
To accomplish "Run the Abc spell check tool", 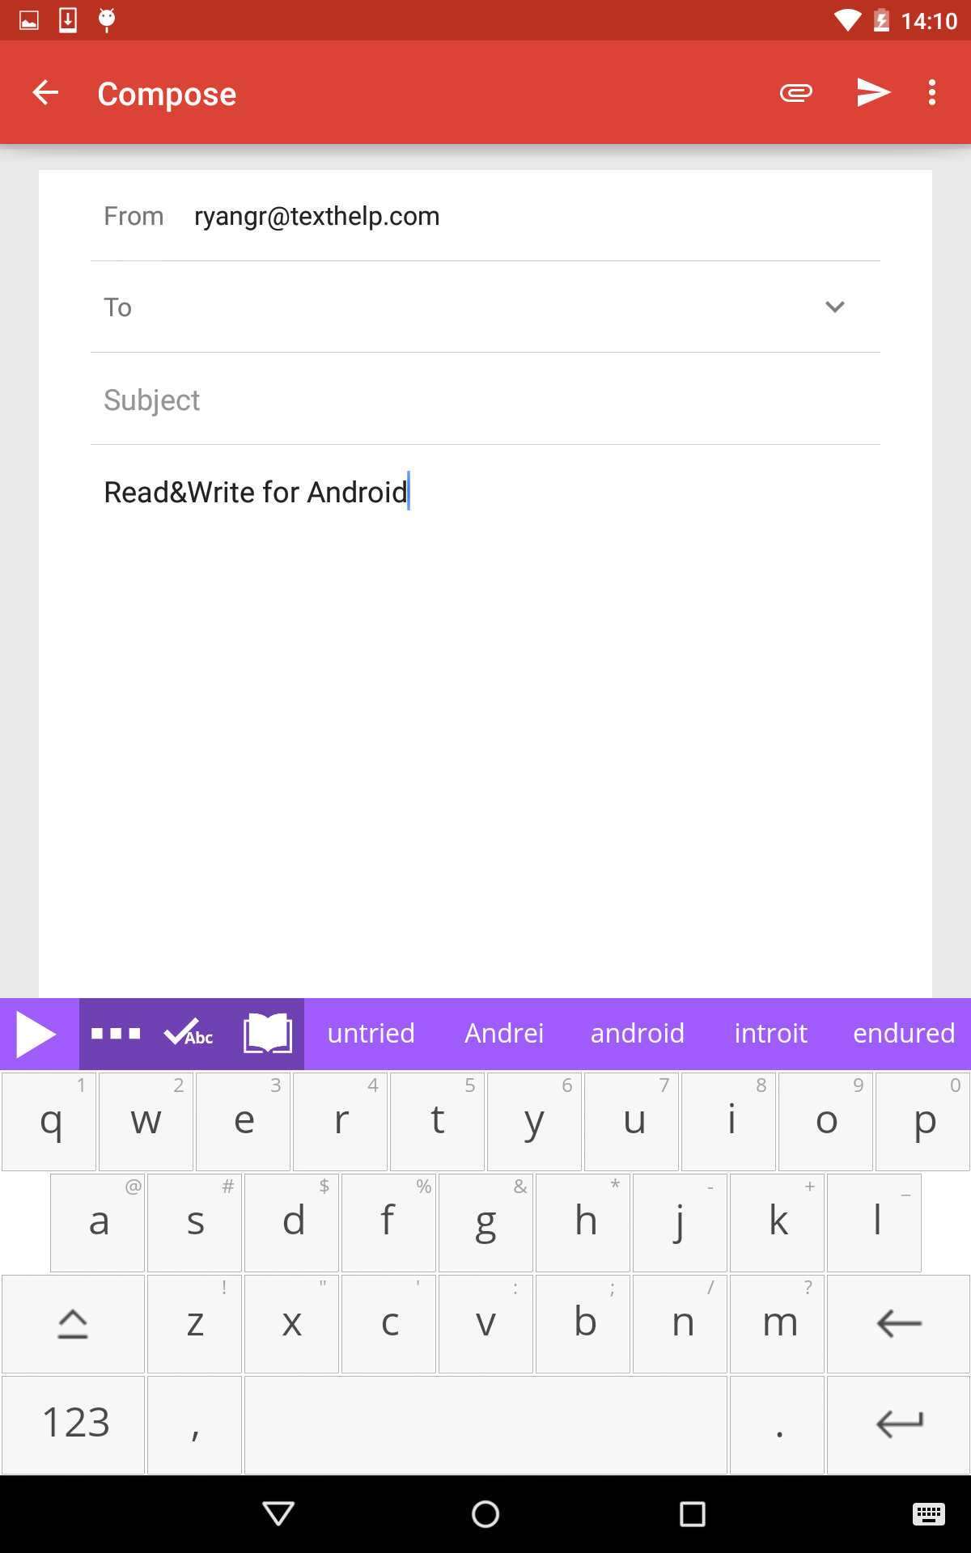I will tap(189, 1034).
